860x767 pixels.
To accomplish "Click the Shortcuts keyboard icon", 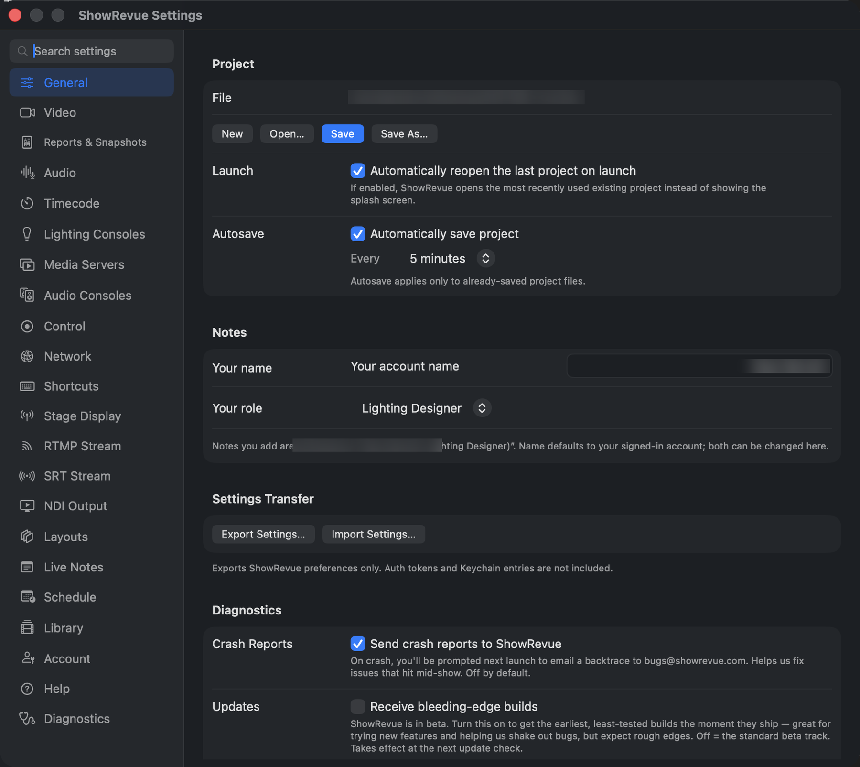I will click(x=27, y=386).
